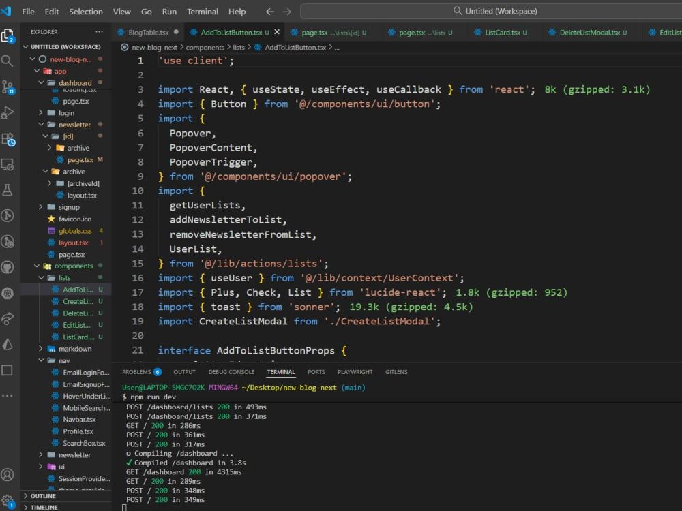The height and width of the screenshot is (511, 682).
Task: Click the Accounts icon in activity bar
Action: pyautogui.click(x=8, y=475)
